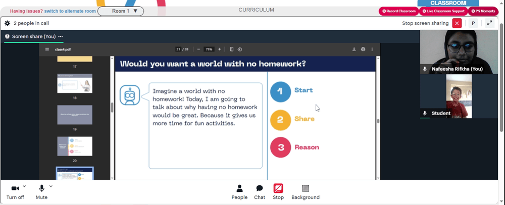The height and width of the screenshot is (205, 505).
Task: Click the Student video tile
Action: pos(459,96)
